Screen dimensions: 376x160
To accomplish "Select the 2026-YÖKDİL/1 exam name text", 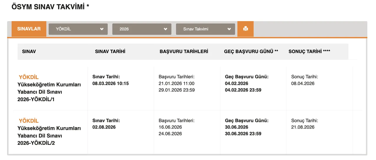I will [x=36, y=99].
